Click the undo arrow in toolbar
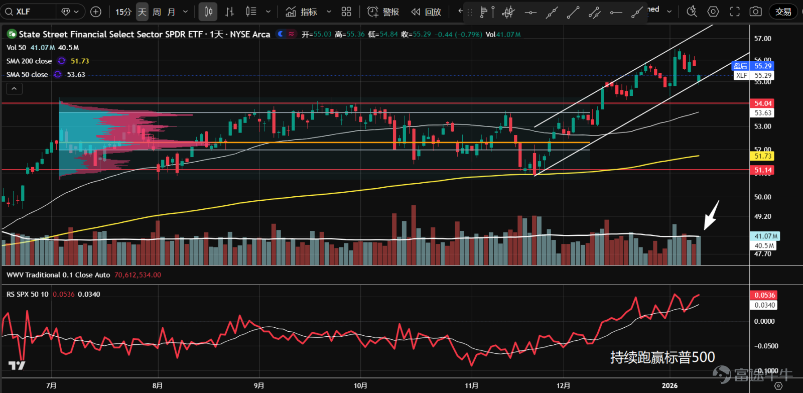The height and width of the screenshot is (393, 803). [460, 11]
